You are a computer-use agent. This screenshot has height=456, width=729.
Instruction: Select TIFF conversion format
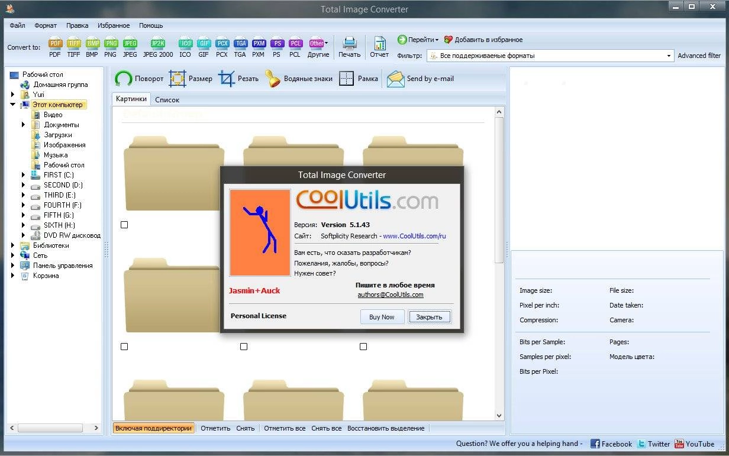73,47
